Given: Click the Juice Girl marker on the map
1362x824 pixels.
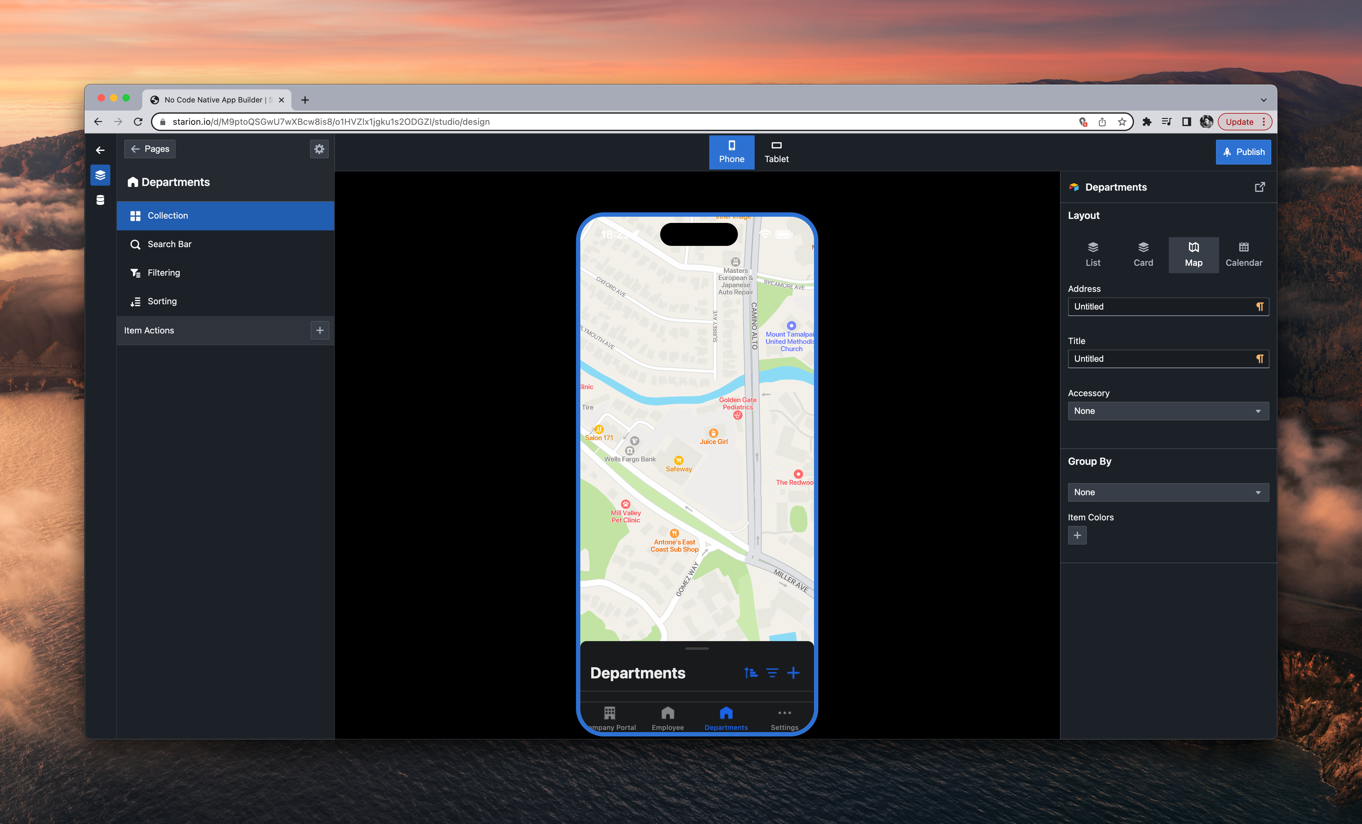Looking at the screenshot, I should (713, 433).
